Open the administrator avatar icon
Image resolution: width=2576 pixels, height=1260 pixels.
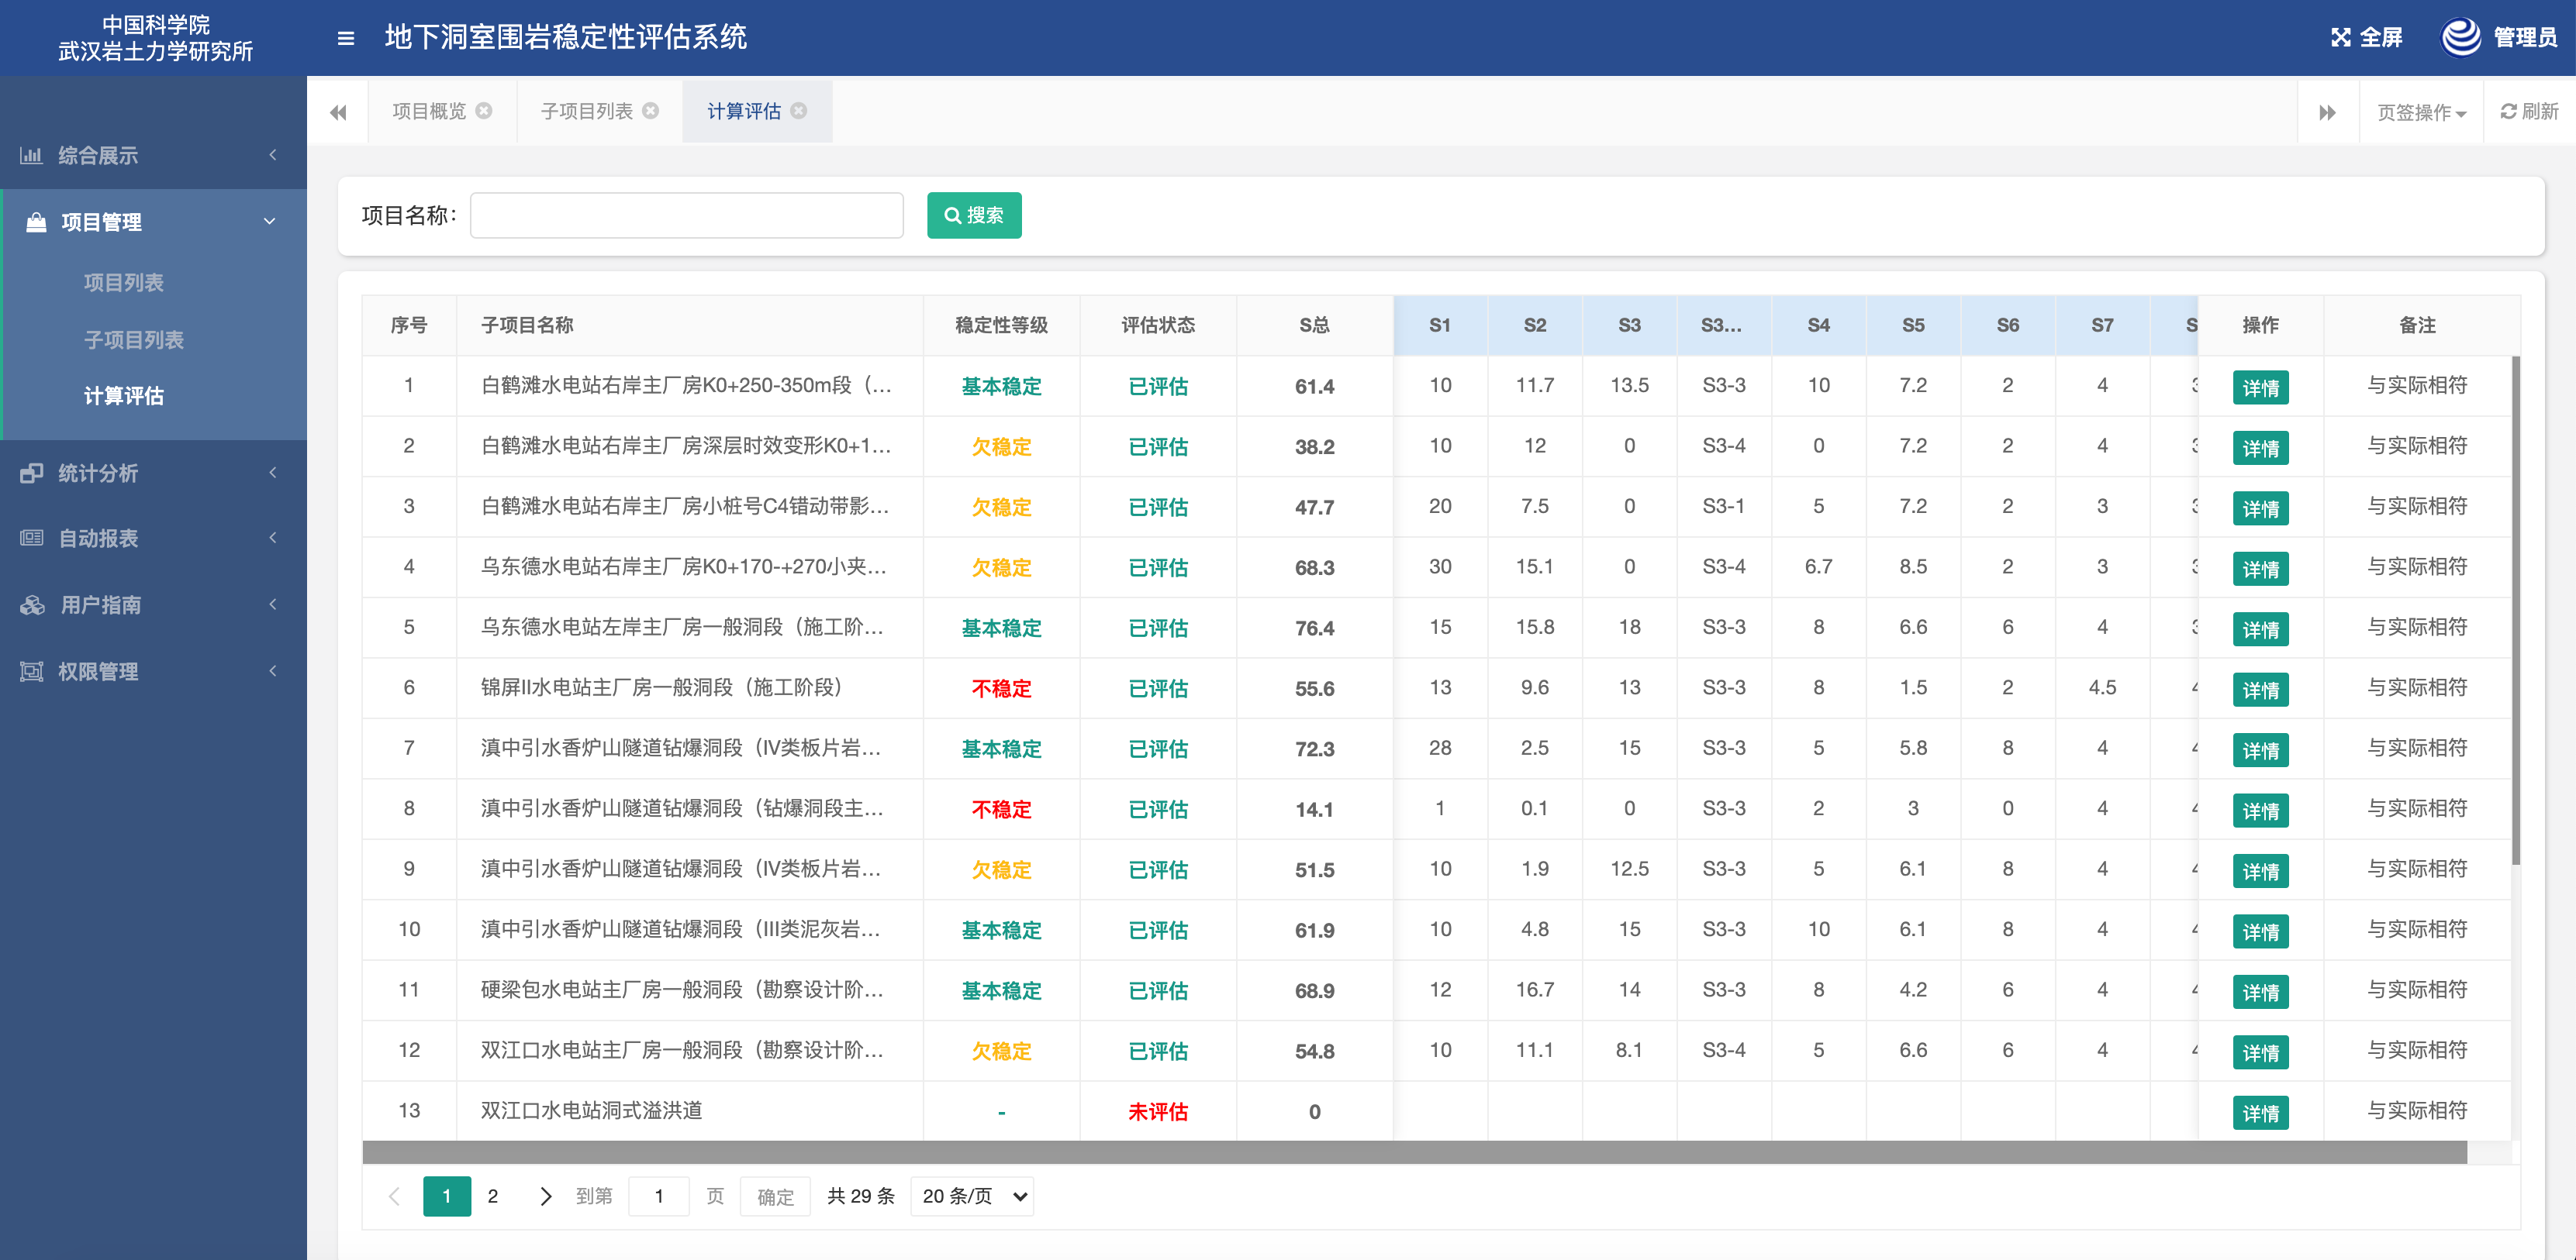[2461, 37]
